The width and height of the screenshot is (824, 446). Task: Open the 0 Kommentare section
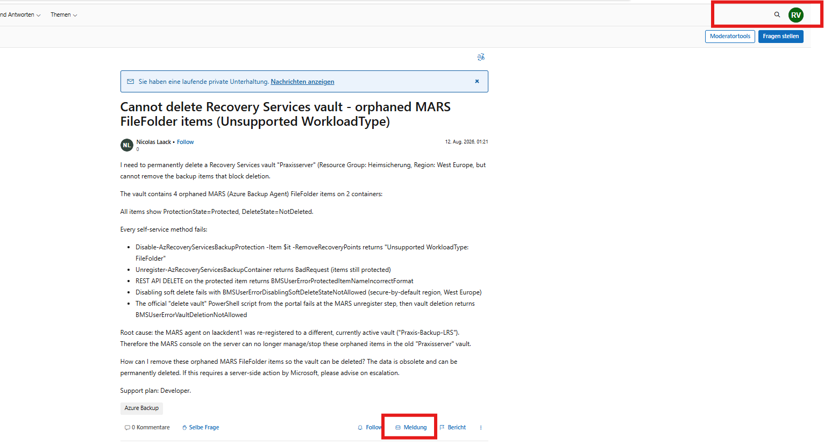pos(147,428)
